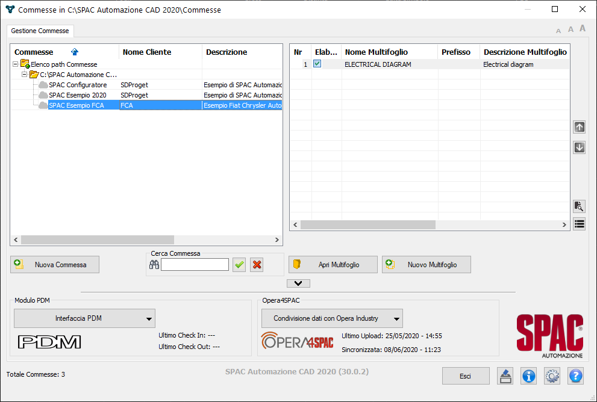Select the SPAC Esempio FCA commessa
Screen dimensions: 597x402
pos(77,105)
